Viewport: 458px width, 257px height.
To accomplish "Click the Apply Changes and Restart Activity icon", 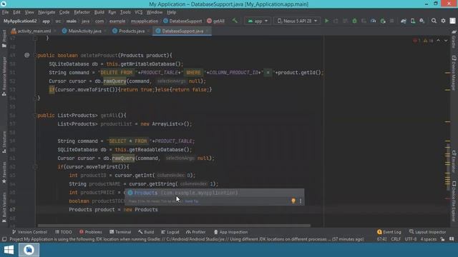I will tap(336, 21).
